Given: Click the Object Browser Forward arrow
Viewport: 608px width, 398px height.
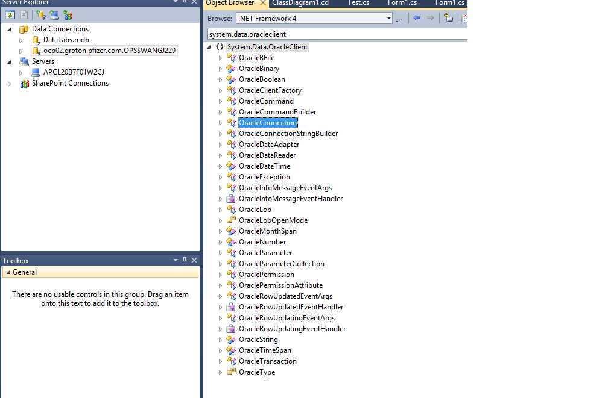Looking at the screenshot, I should [x=431, y=18].
